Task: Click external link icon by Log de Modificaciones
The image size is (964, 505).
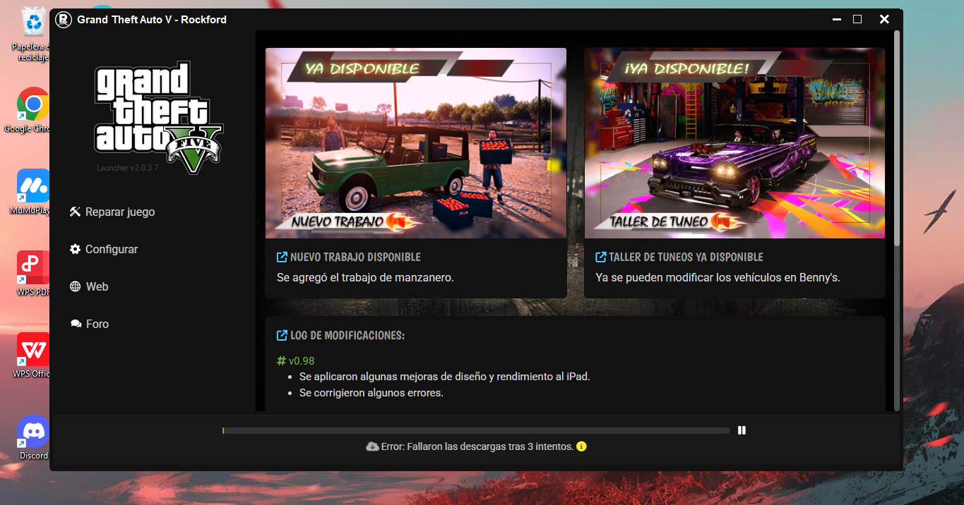Action: point(282,336)
